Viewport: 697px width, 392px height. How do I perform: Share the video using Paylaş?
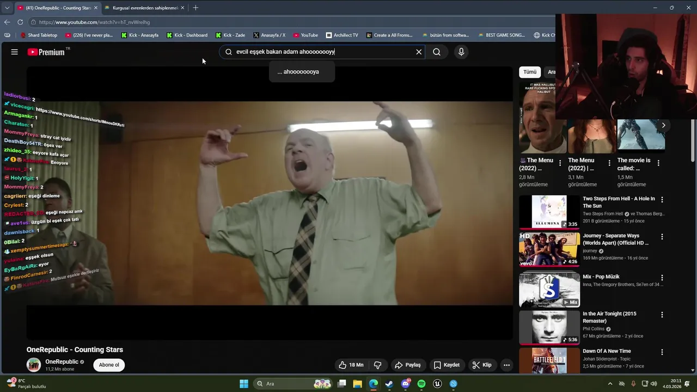pos(408,365)
